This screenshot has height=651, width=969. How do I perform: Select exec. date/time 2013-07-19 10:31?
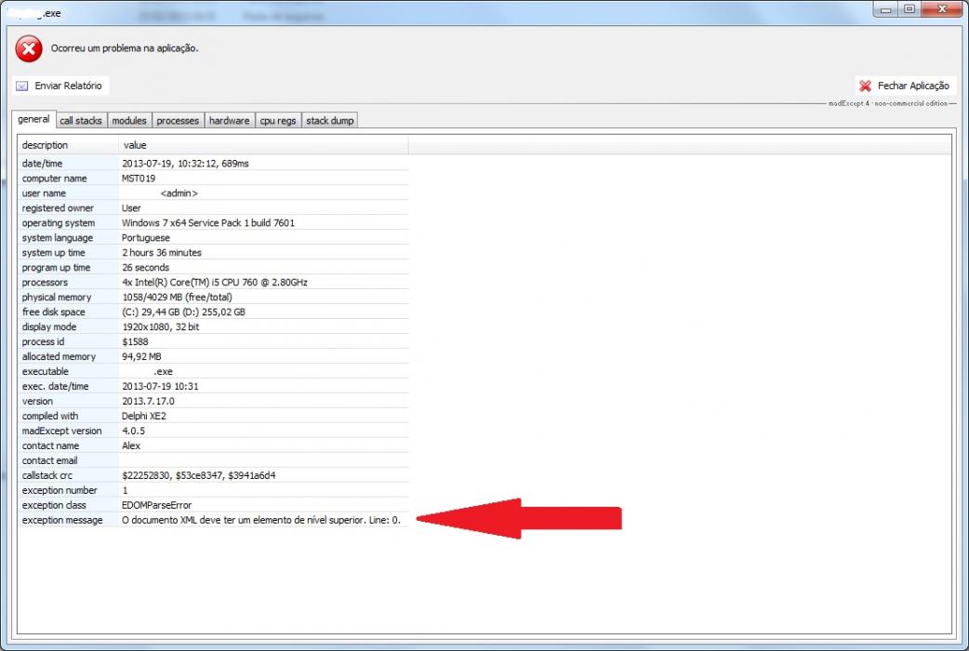(160, 386)
